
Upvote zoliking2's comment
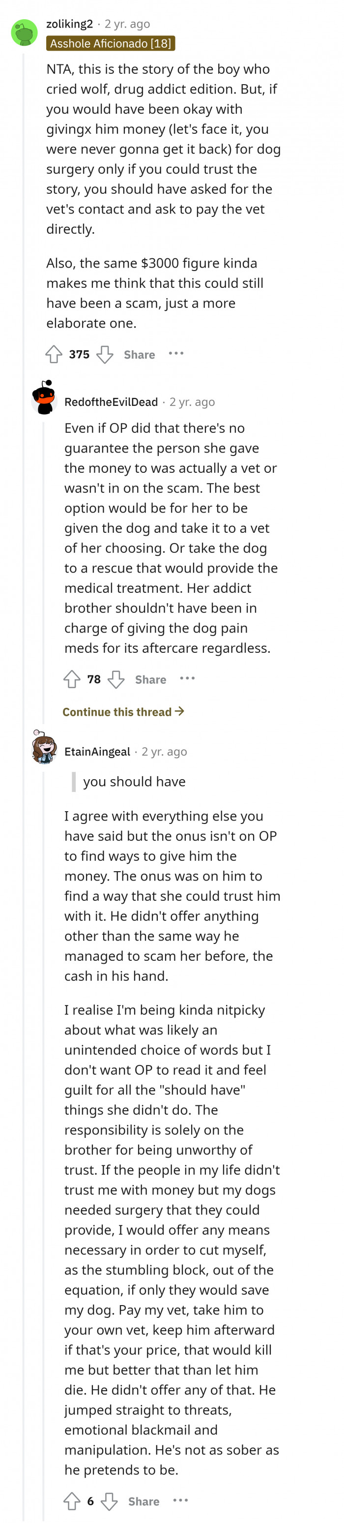coord(54,354)
